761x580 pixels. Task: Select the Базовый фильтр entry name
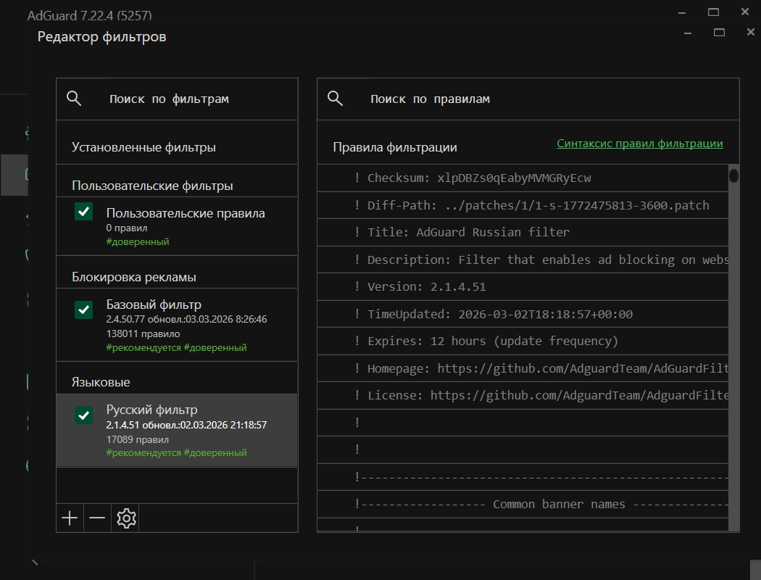[x=154, y=304]
